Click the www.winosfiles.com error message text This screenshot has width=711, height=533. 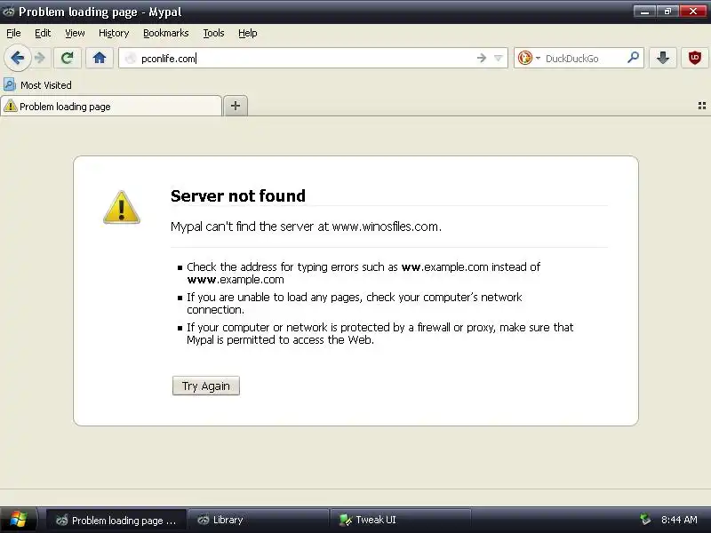[x=306, y=227]
